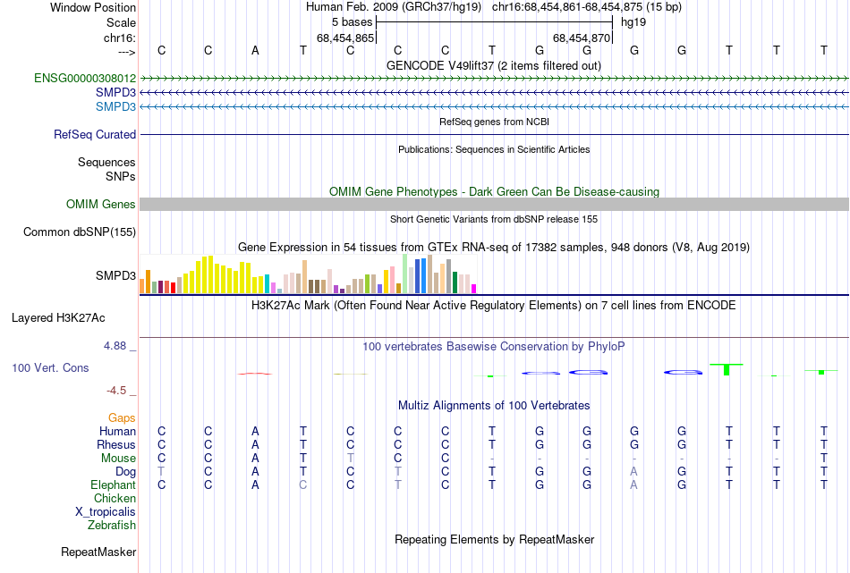The height and width of the screenshot is (573, 850).
Task: Click the Scale label
Action: point(121,22)
